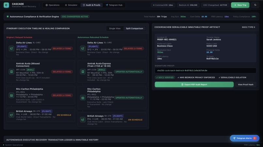Select the Audit & Proofs tab
Image resolution: width=263 pixels, height=147 pixels.
pyautogui.click(x=91, y=5)
